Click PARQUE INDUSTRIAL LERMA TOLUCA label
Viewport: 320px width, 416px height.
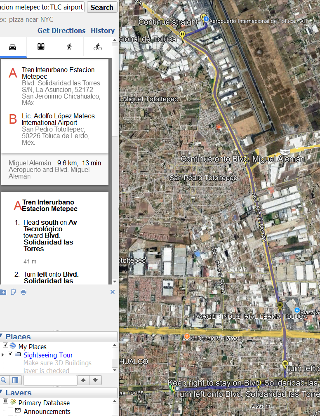pyautogui.click(x=251, y=317)
